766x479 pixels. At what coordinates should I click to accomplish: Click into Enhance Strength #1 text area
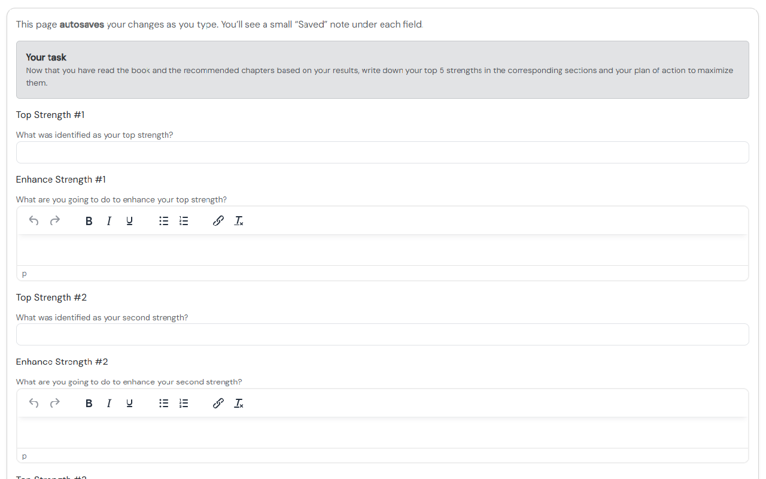tap(382, 250)
